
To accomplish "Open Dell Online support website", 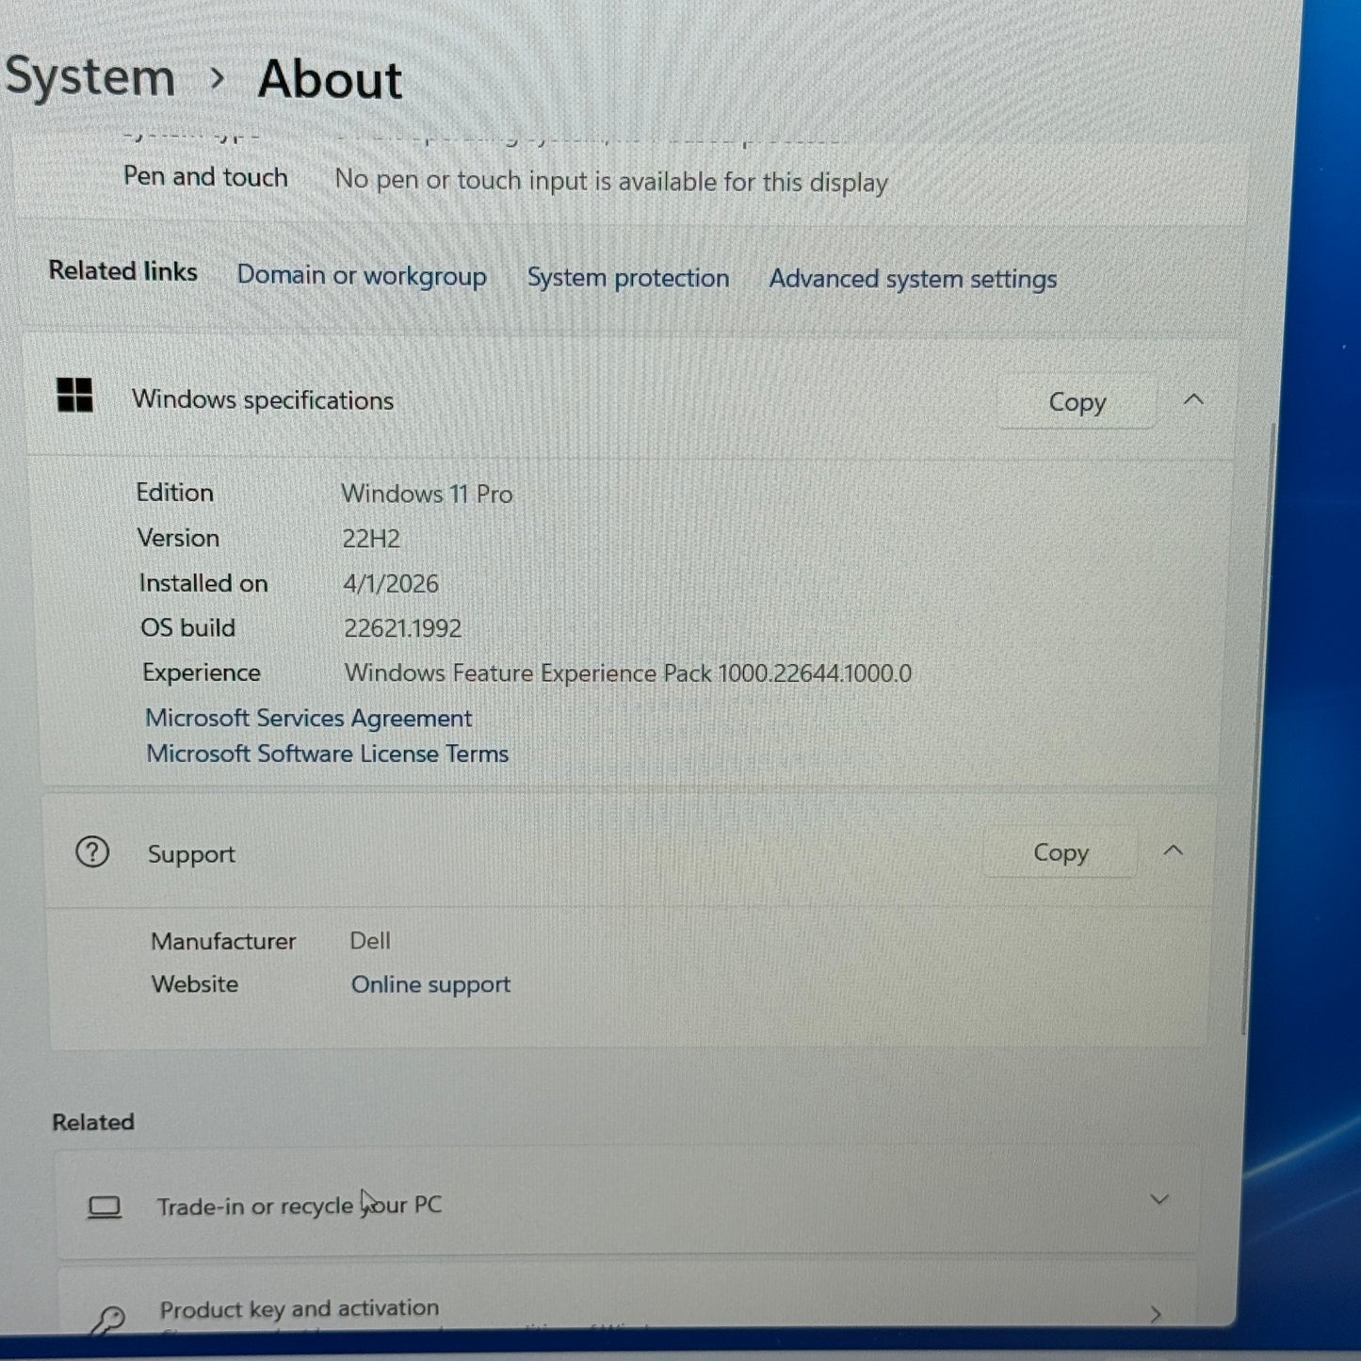I will pyautogui.click(x=430, y=983).
